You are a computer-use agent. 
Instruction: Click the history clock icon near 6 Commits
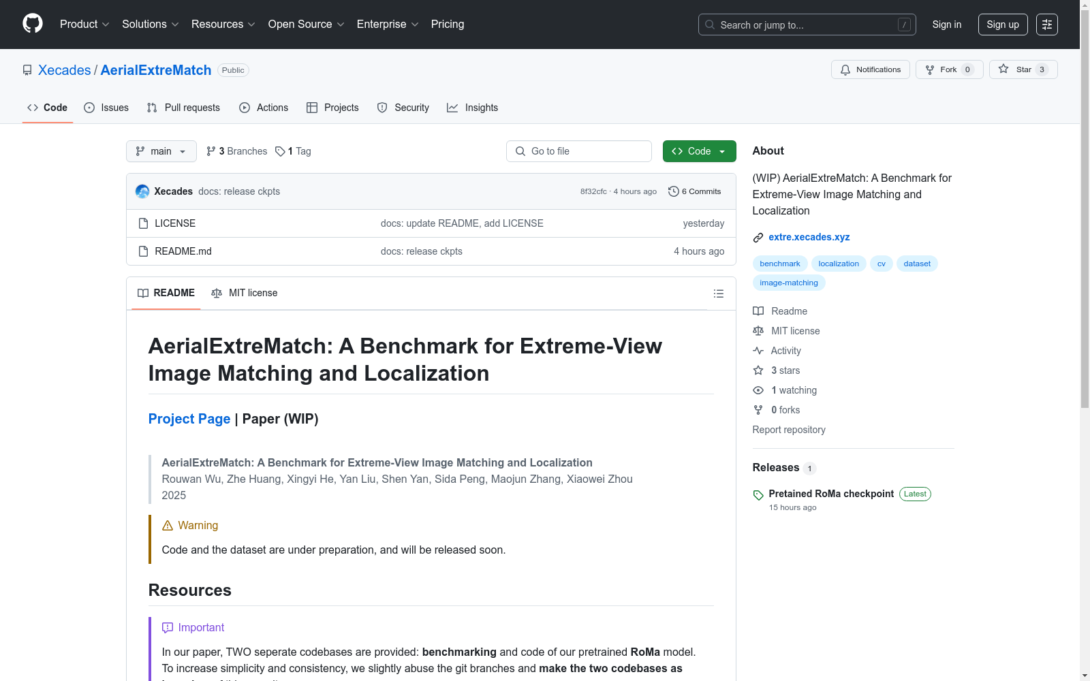674,191
